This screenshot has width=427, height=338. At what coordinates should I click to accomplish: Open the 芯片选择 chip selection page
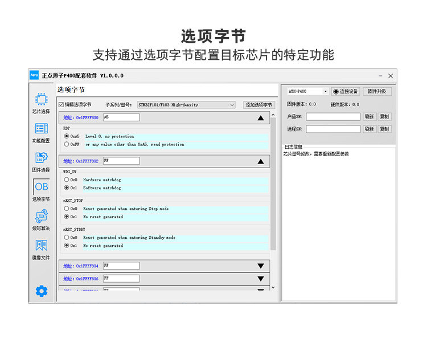41,103
